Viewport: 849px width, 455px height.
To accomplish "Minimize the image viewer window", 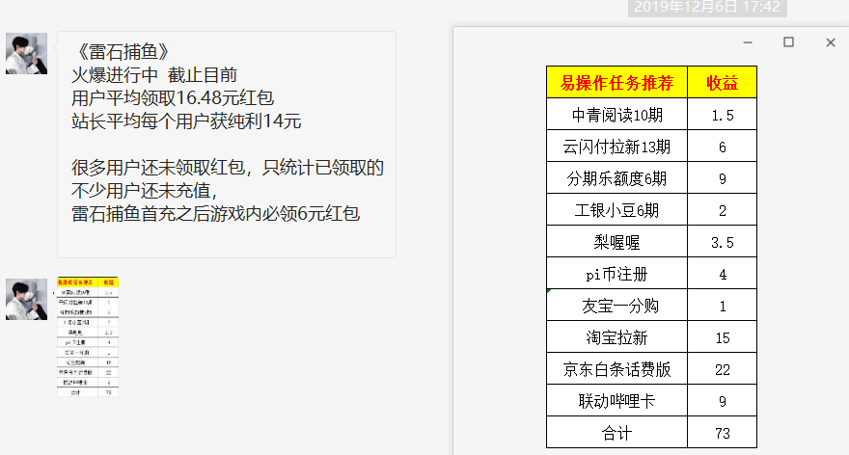I will coord(748,42).
